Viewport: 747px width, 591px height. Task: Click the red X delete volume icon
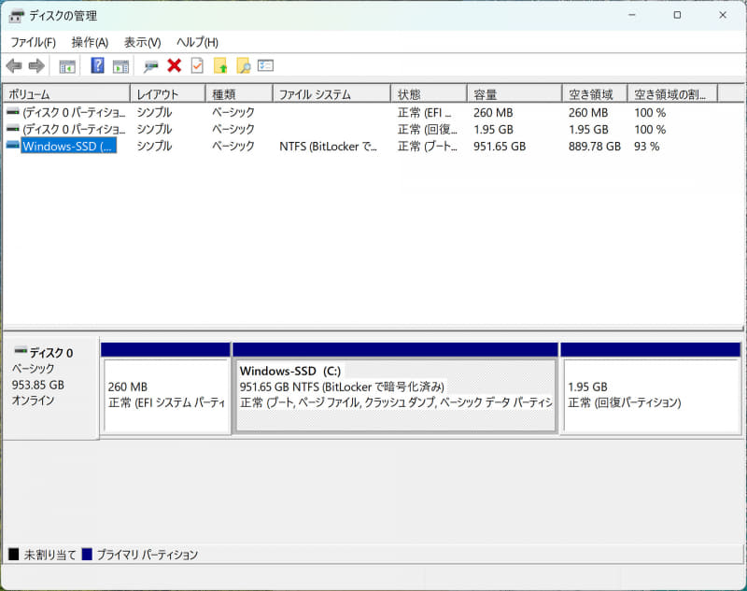coord(173,65)
